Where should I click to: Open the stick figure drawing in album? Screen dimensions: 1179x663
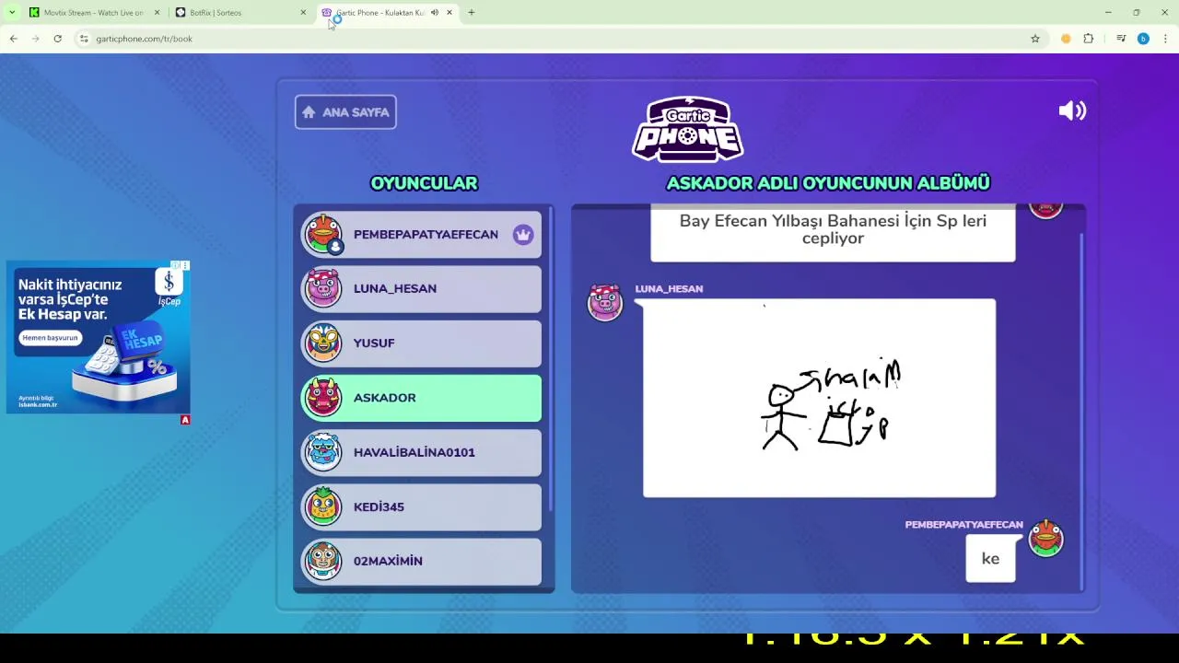(819, 398)
